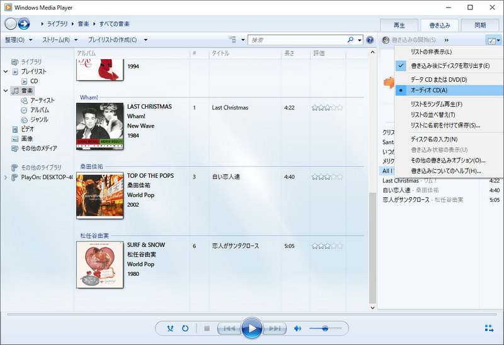The image size is (504, 345).
Task: Toggle shuffle playback mode
Action: pyautogui.click(x=170, y=328)
